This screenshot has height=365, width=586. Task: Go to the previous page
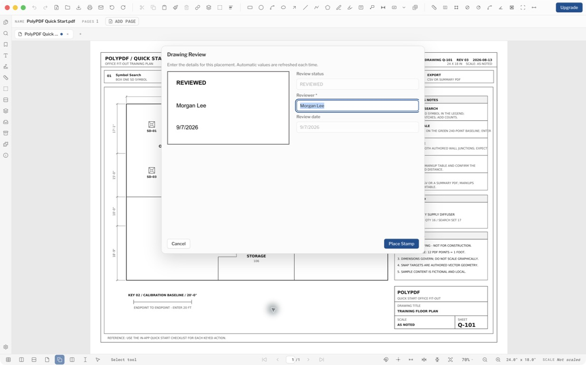(x=278, y=360)
